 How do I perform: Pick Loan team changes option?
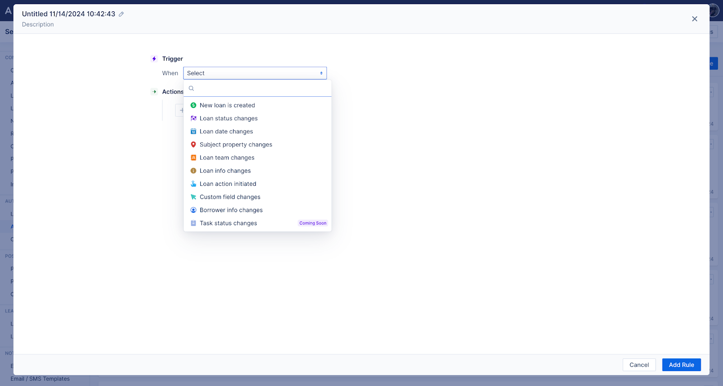pyautogui.click(x=258, y=158)
